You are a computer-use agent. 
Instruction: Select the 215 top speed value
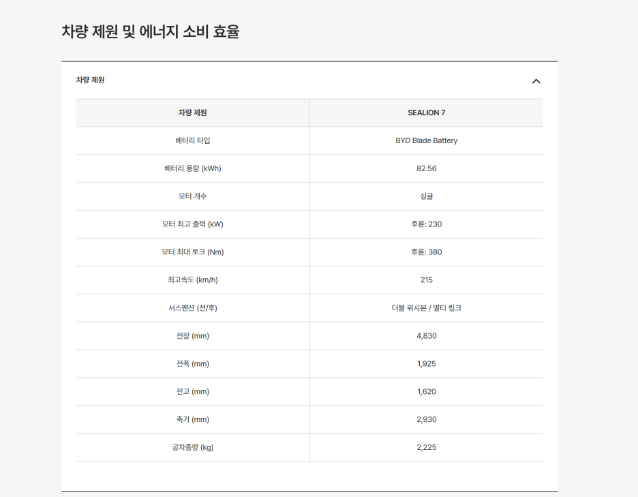click(x=427, y=280)
